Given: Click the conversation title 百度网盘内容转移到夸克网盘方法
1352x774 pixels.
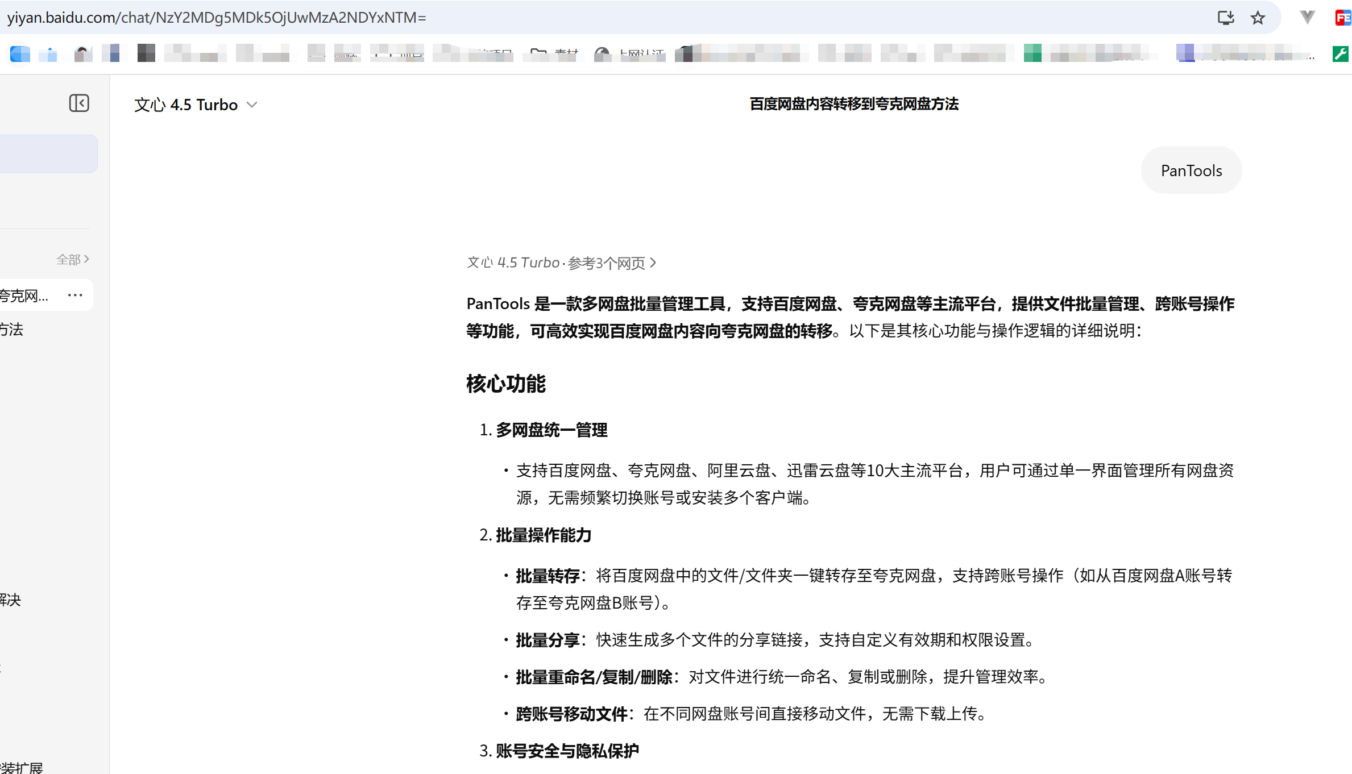Looking at the screenshot, I should click(854, 105).
